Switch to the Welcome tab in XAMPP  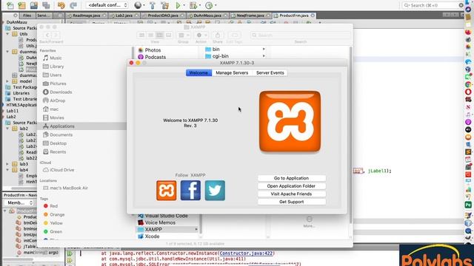point(198,72)
